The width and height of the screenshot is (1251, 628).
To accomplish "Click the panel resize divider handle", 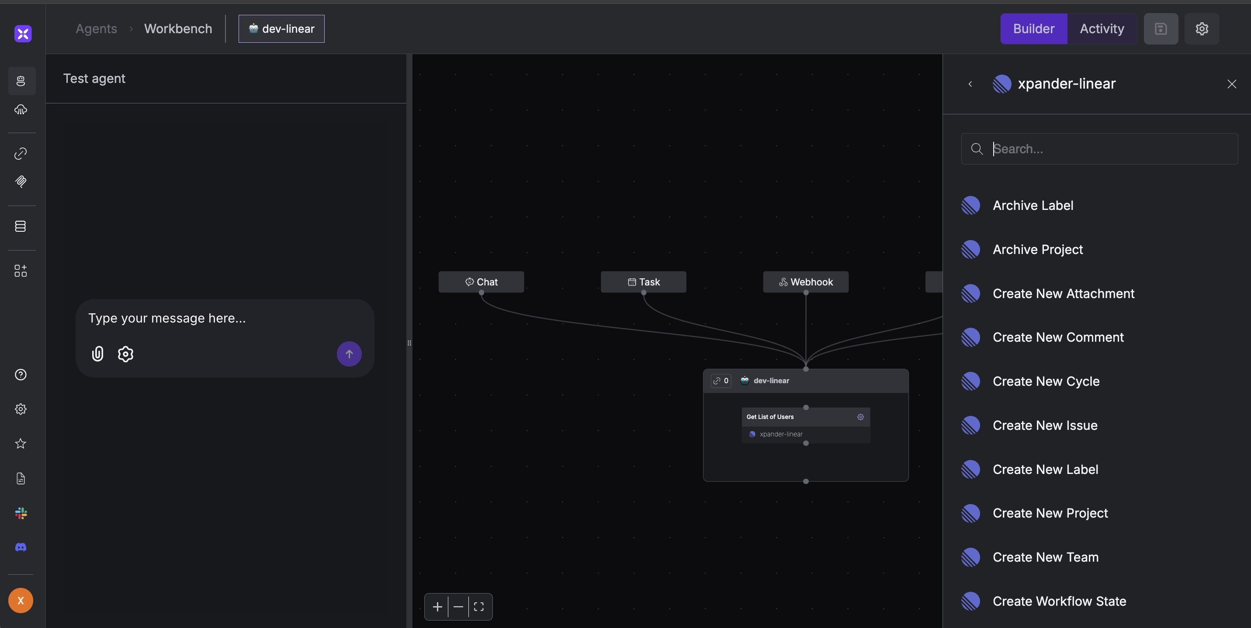I will pos(409,343).
